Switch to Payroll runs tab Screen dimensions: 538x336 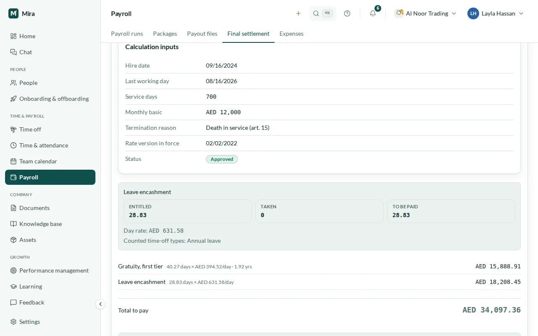pos(127,34)
